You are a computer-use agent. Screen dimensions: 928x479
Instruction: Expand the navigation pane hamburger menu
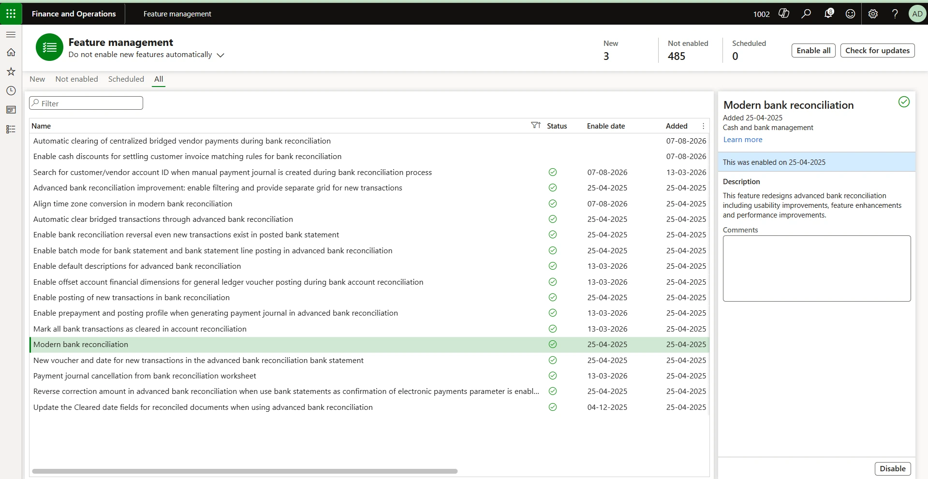point(11,35)
